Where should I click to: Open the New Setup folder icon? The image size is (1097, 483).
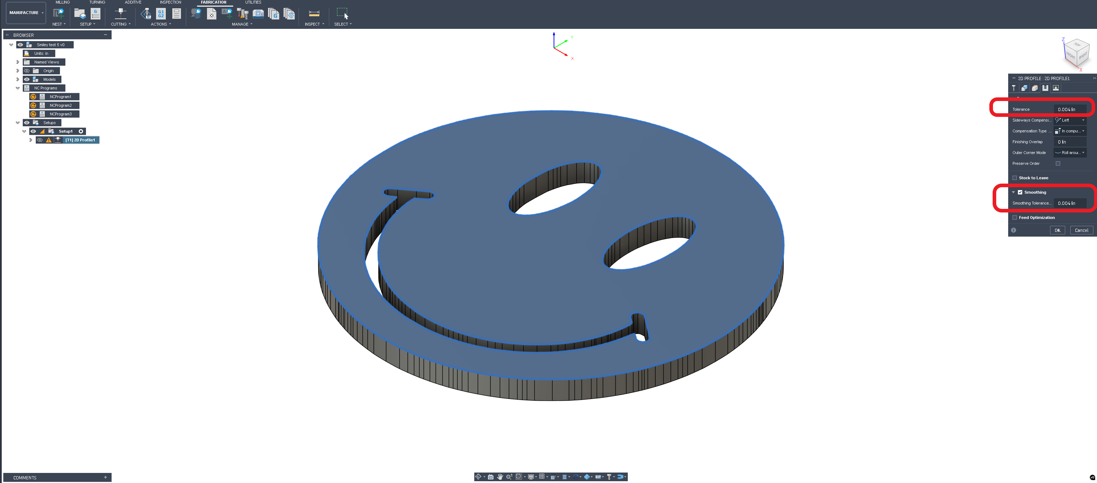[x=79, y=14]
